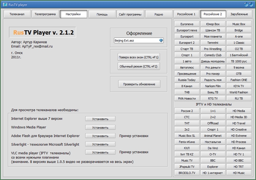256x180 pixels.
Task: Select the HD Media 3D channel
Action: coord(239,117)
